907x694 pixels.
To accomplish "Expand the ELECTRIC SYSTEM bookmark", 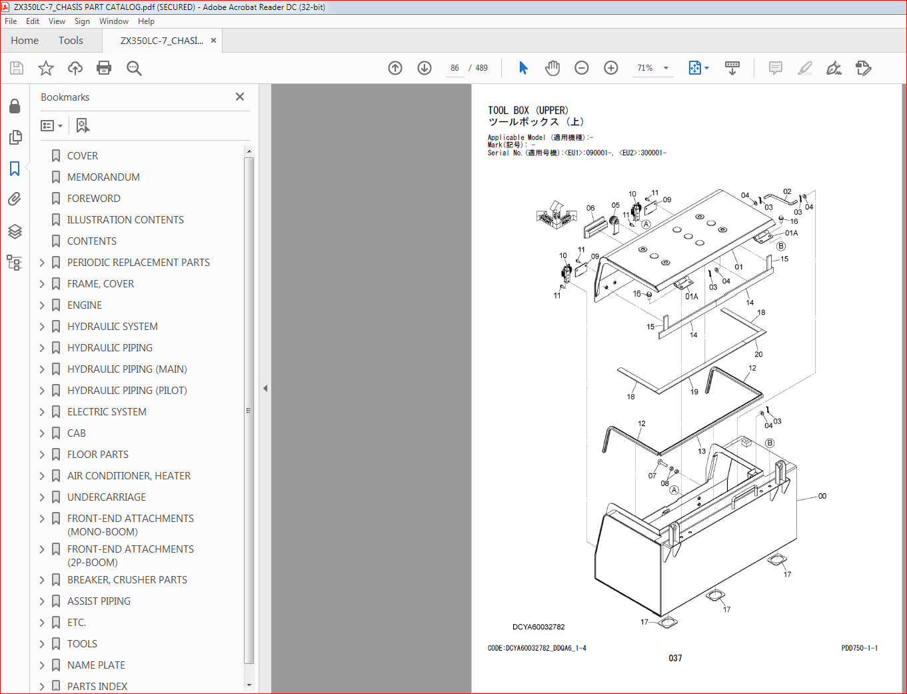I will coord(42,412).
